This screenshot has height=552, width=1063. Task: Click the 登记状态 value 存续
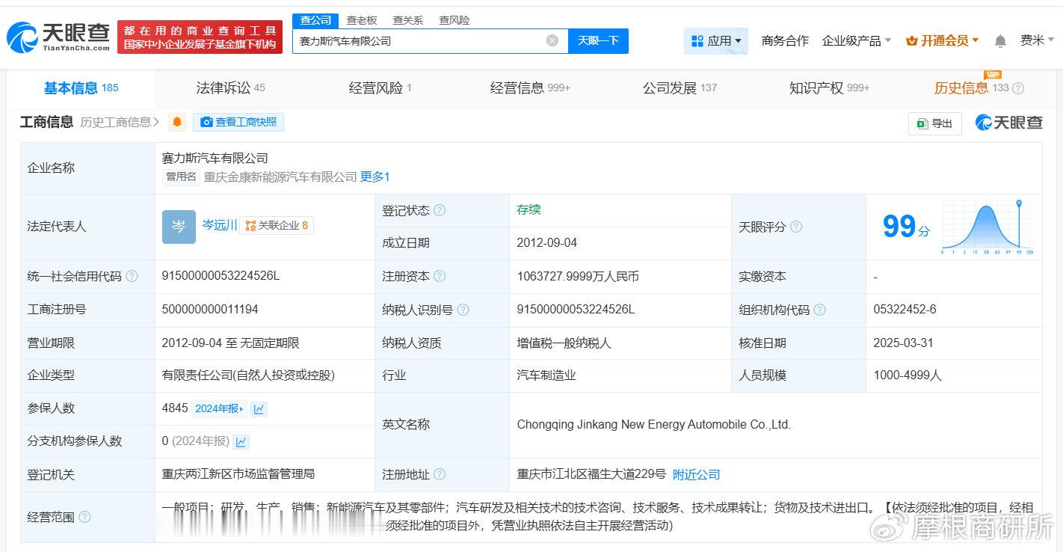tap(529, 209)
